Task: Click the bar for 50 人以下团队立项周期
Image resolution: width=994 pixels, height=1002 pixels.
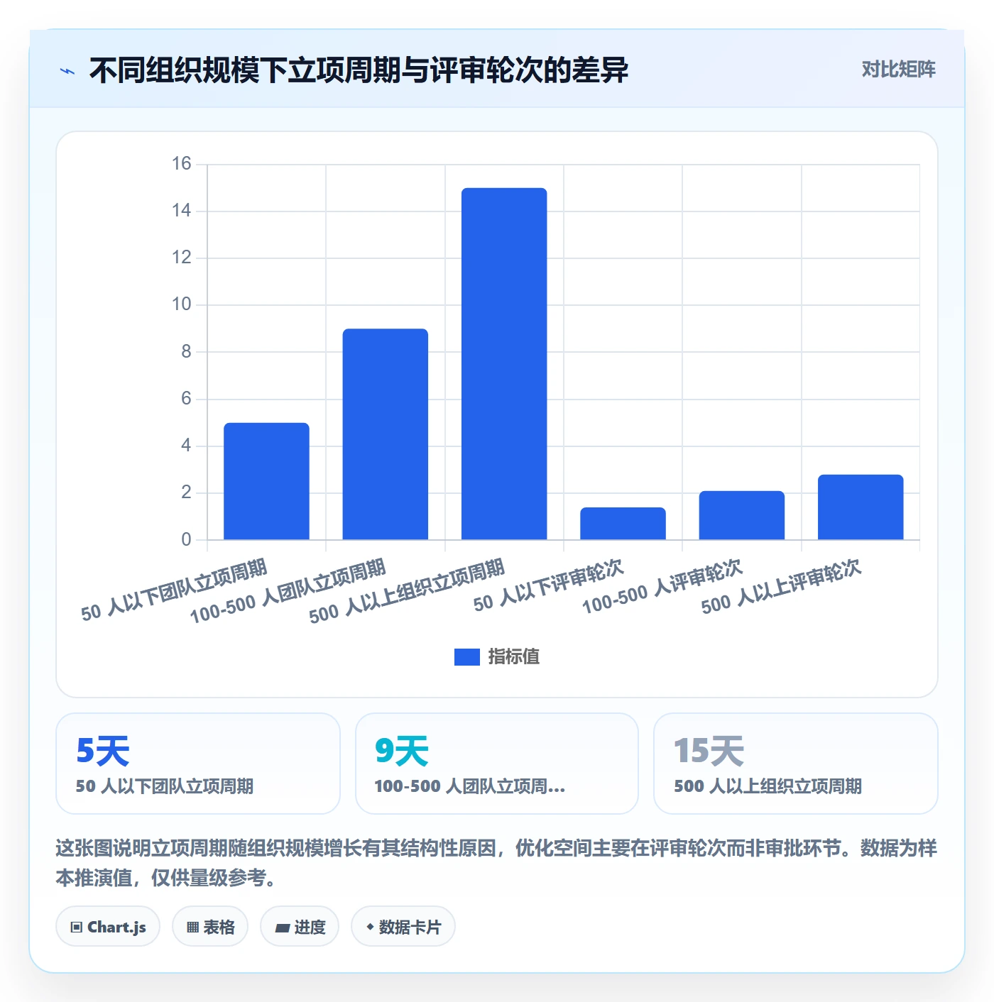Action: (x=266, y=481)
